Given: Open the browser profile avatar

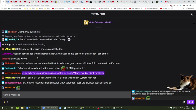Looking at the screenshot, I should coord(190,5).
